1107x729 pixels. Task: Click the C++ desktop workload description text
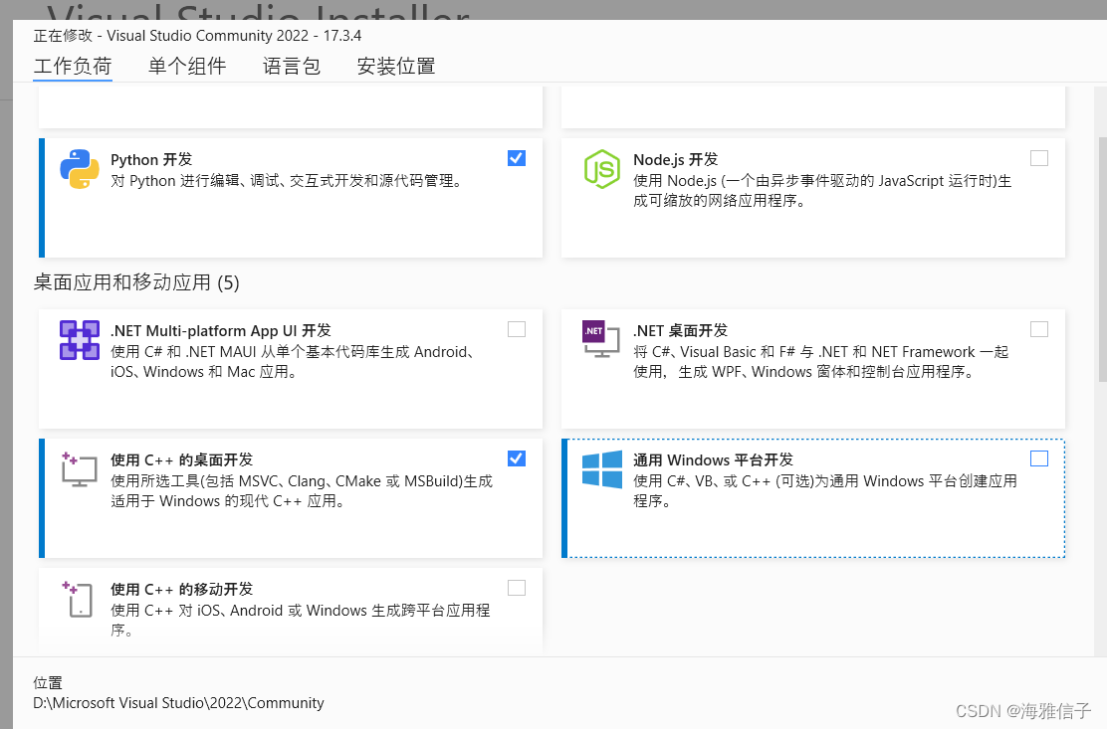(x=302, y=491)
